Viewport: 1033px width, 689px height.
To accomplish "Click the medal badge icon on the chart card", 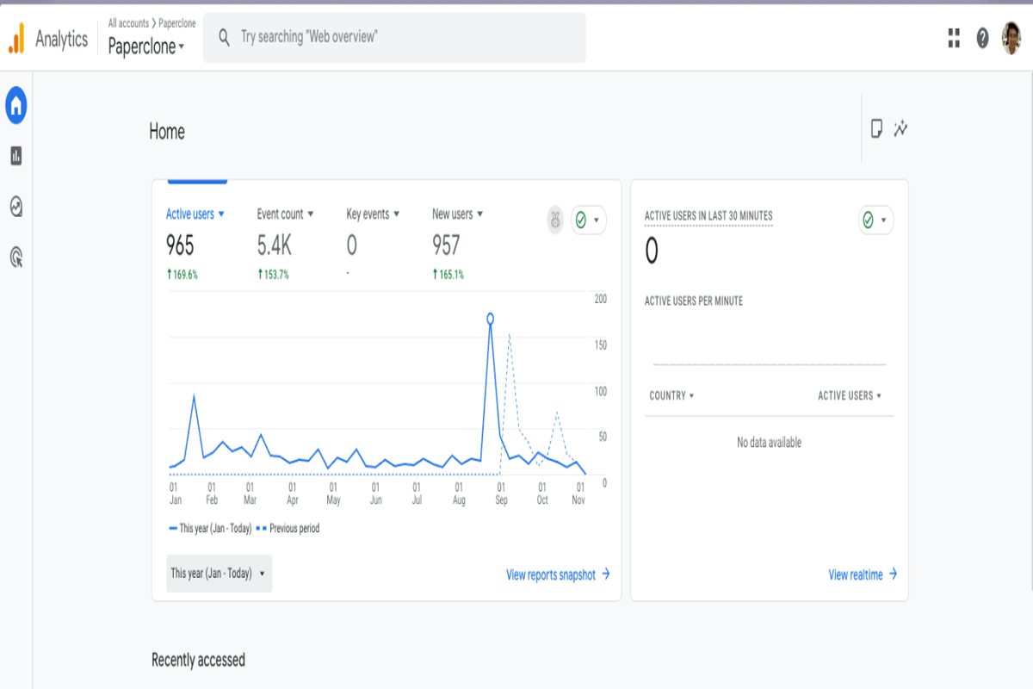I will [x=555, y=220].
